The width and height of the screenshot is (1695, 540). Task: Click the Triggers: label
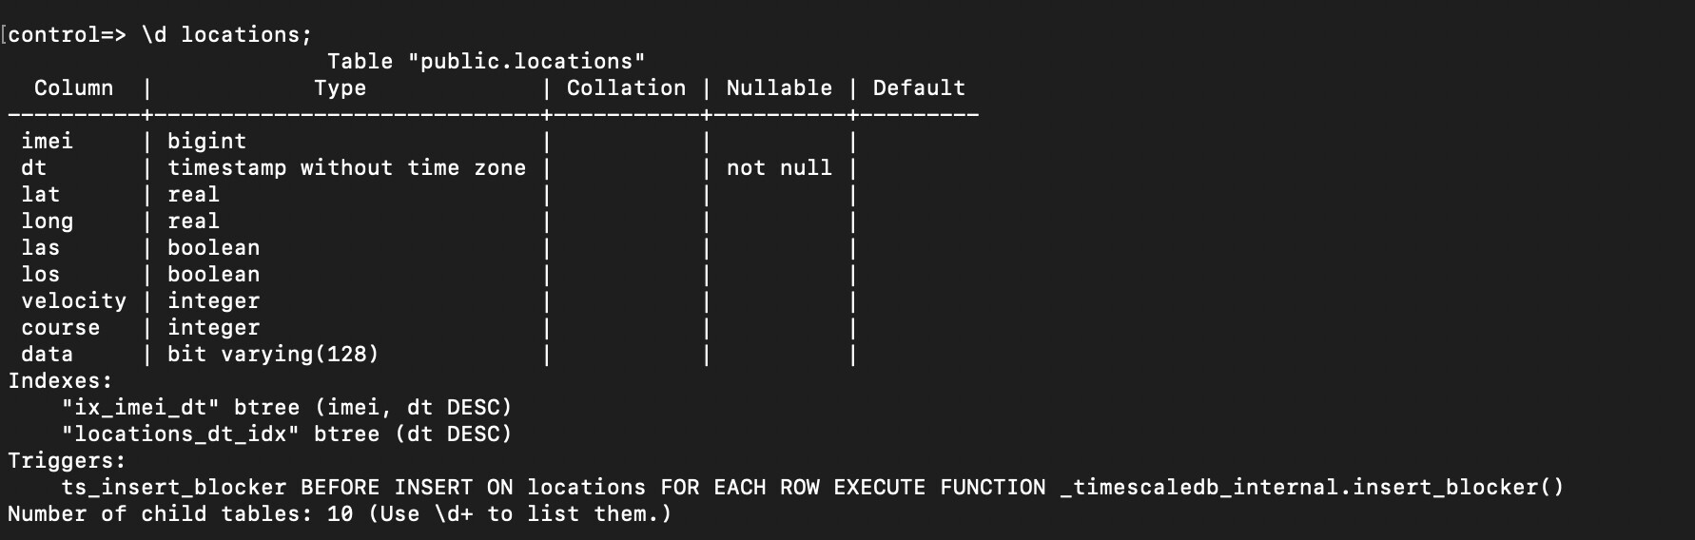point(67,461)
